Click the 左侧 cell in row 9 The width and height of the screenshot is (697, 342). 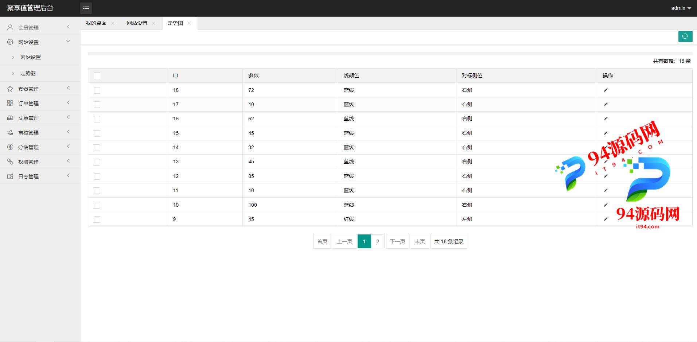click(x=467, y=219)
